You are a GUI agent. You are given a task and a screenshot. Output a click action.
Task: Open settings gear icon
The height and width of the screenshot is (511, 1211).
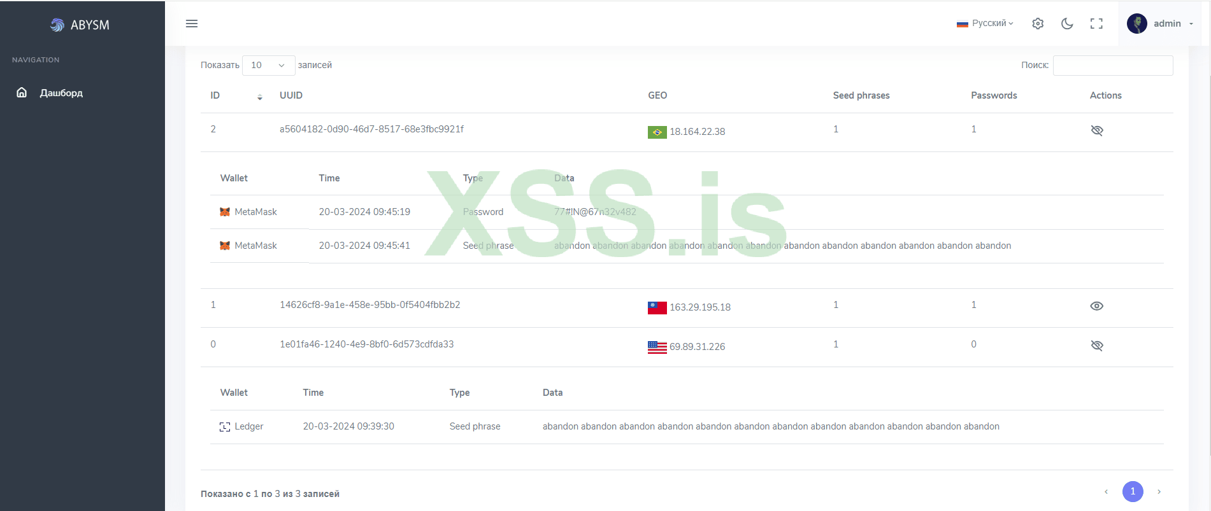coord(1038,24)
